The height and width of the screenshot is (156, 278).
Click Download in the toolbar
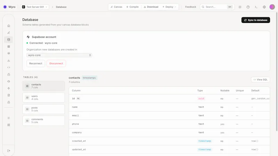click(x=151, y=7)
